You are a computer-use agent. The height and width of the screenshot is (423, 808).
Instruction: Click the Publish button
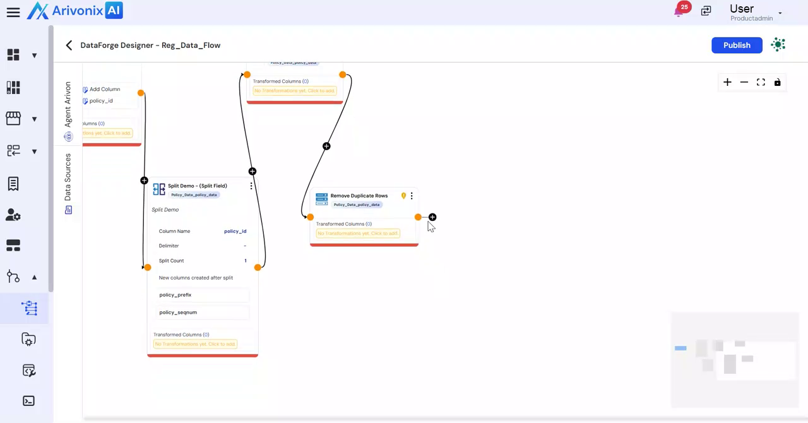[737, 45]
